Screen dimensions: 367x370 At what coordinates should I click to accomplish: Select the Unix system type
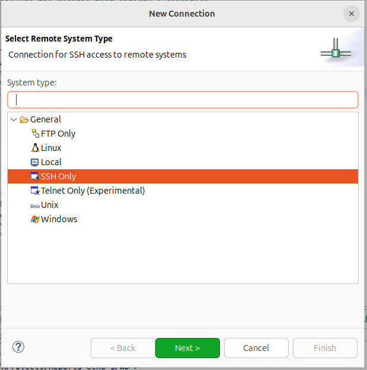tap(49, 205)
